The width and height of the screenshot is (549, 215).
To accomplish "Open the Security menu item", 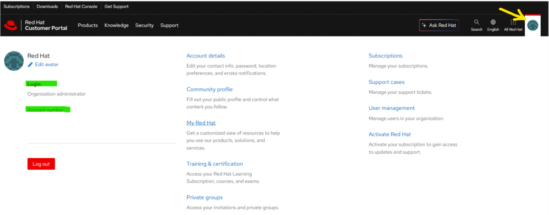I will coord(144,26).
